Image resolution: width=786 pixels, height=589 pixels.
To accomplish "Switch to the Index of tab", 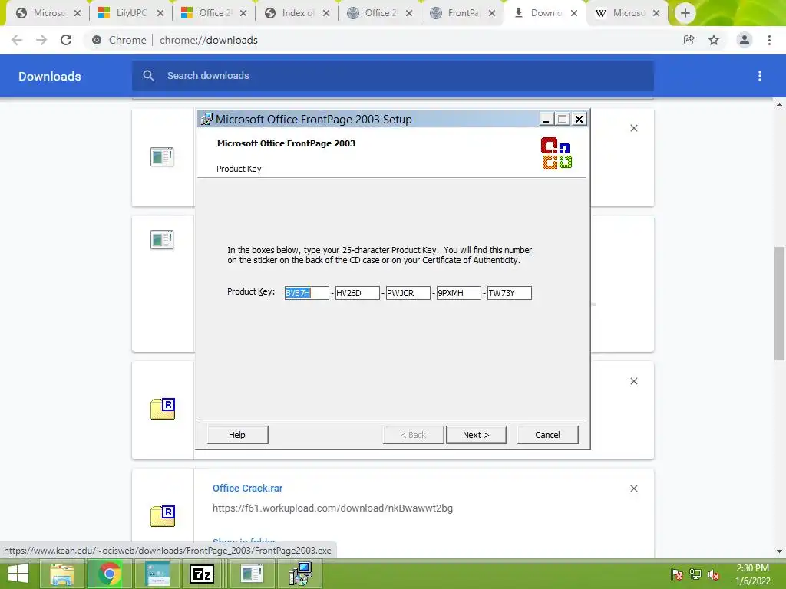I will 296,13.
